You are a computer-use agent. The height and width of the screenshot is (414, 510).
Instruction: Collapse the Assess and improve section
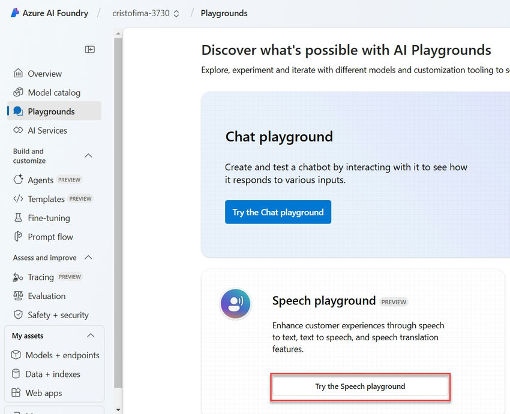tap(89, 258)
